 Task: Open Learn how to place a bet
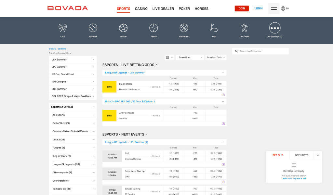pyautogui.click(x=294, y=179)
